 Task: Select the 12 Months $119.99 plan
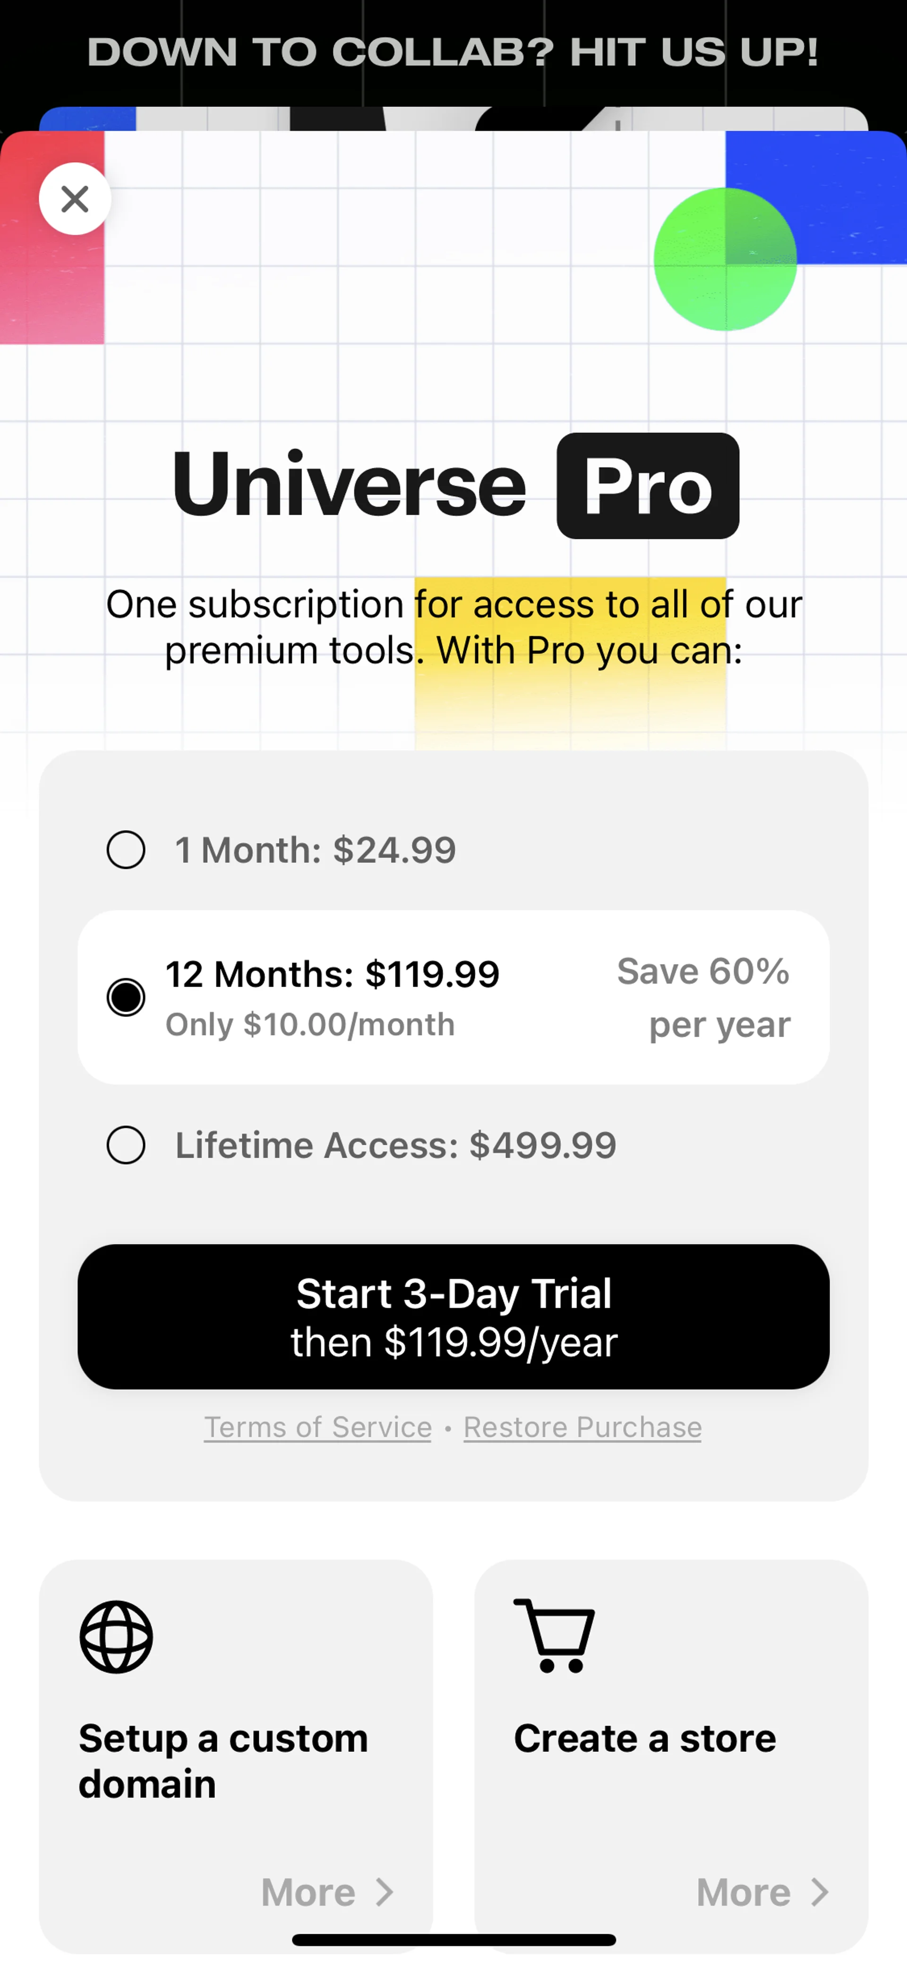point(127,997)
